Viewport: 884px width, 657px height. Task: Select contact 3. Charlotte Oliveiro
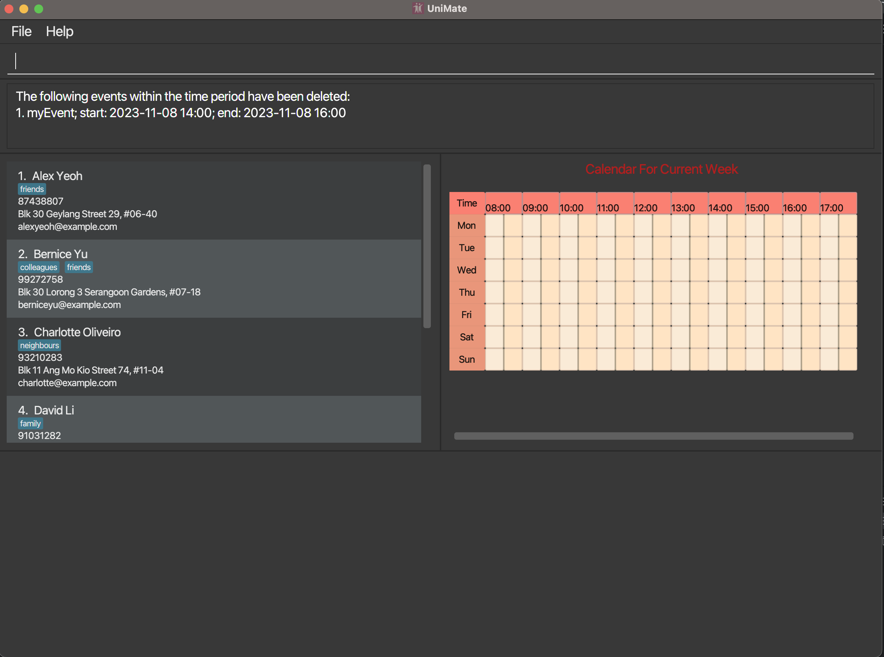pyautogui.click(x=214, y=356)
